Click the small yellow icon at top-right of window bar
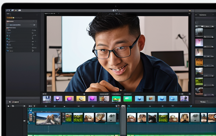 tap(190, 10)
